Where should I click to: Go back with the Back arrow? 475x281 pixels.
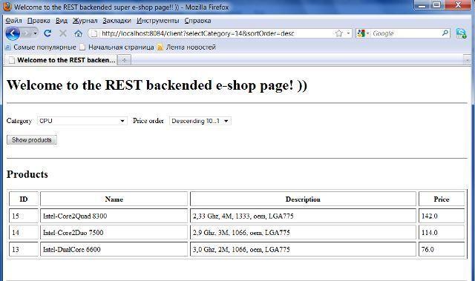13,33
